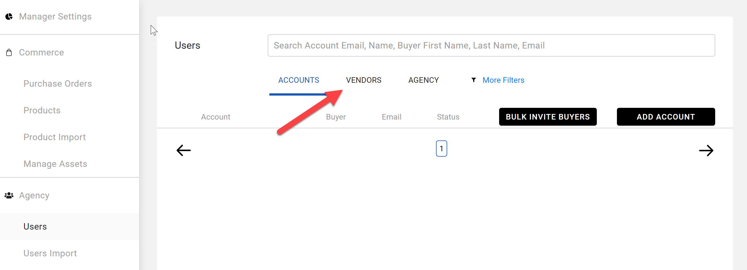
Task: Click the Manager Settings pie chart icon
Action: (x=9, y=16)
